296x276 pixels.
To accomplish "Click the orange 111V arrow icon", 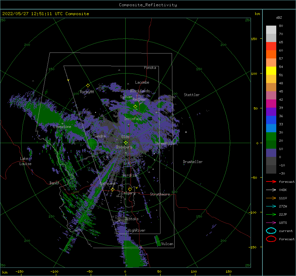I will point(271,198).
